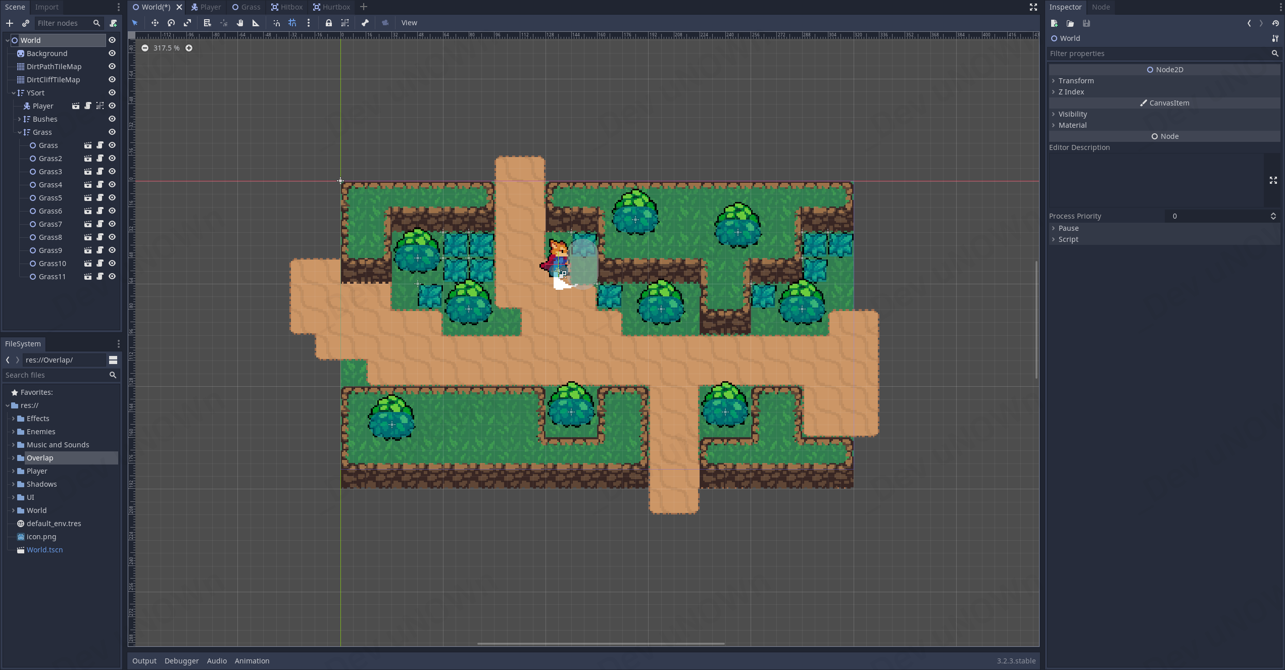Open the View menu in the toolbar
The height and width of the screenshot is (670, 1285).
point(409,23)
